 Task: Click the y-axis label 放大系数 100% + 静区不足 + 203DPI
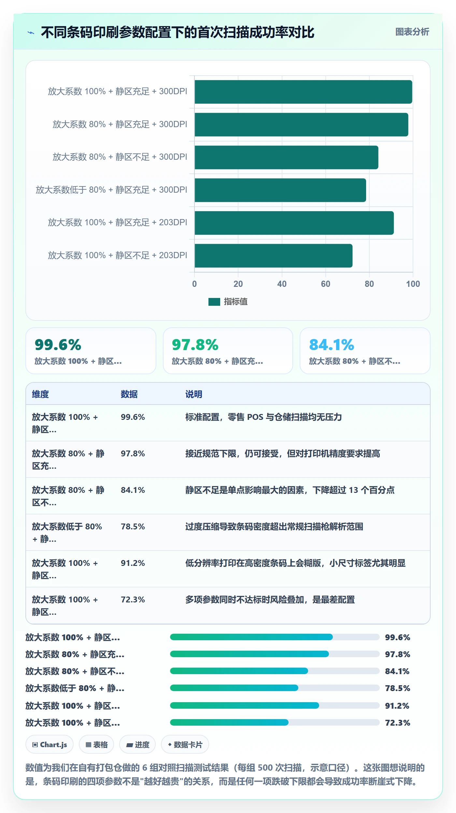pos(118,255)
